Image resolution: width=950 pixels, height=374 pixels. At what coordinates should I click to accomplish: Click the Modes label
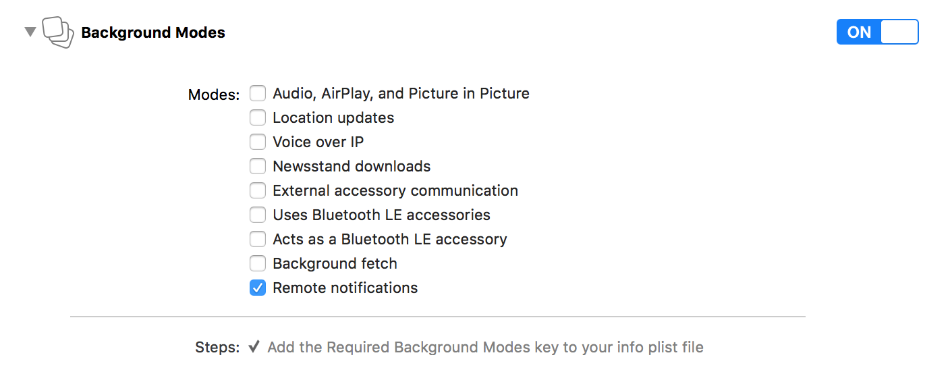tap(213, 95)
